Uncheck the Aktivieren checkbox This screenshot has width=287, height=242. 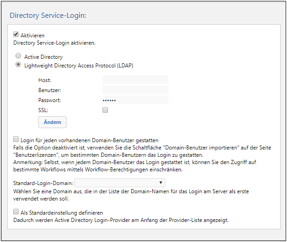[x=16, y=35]
